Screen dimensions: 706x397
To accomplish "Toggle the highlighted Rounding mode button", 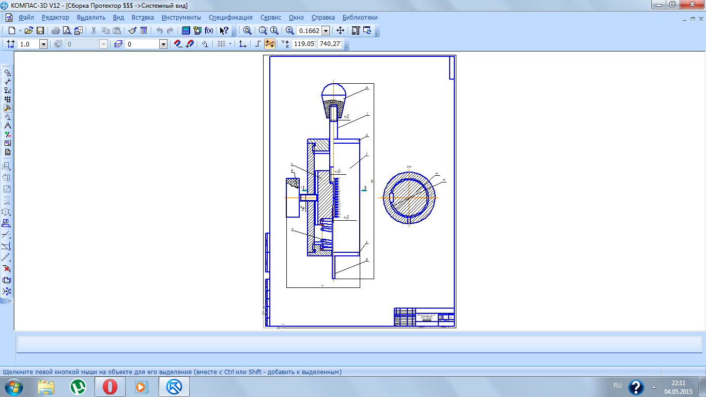I will (x=269, y=44).
